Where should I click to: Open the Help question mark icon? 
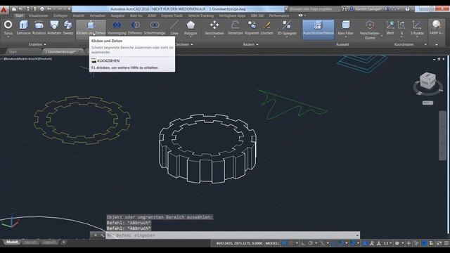pos(407,9)
